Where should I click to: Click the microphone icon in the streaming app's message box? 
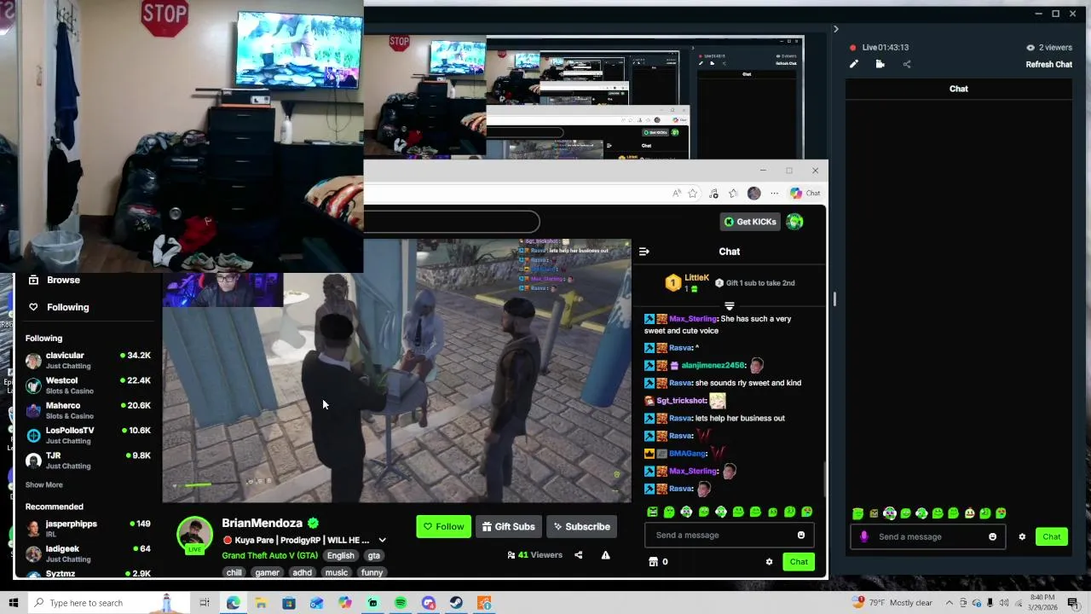[863, 536]
